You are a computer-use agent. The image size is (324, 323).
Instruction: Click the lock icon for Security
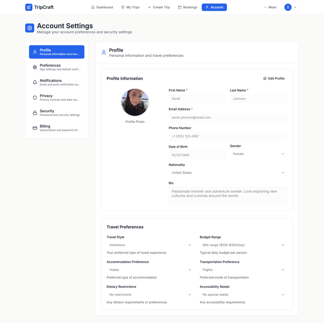(35, 113)
